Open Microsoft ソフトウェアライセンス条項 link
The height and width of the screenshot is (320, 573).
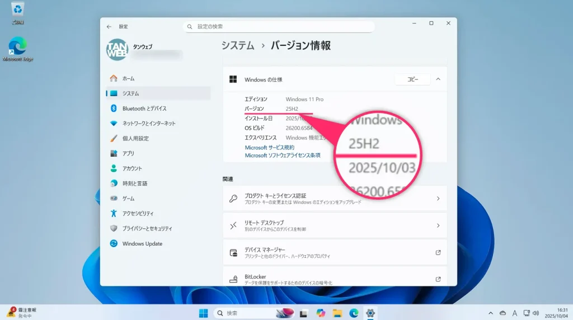coord(282,156)
